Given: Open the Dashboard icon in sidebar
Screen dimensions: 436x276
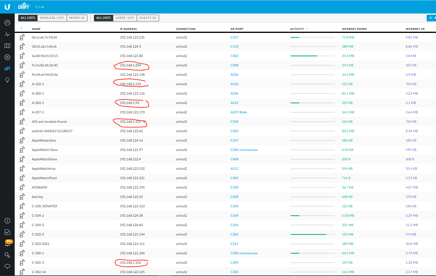Looking at the screenshot, I should tap(7, 23).
